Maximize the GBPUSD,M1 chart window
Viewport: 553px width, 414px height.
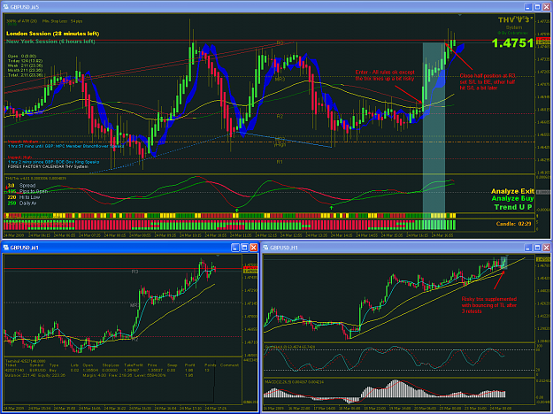[x=244, y=248]
